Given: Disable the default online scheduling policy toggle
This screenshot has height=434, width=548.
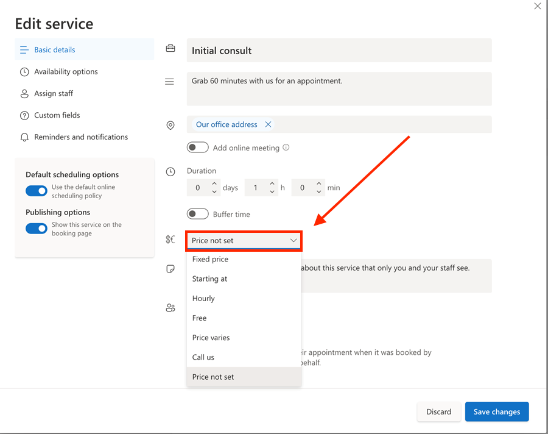Looking at the screenshot, I should (37, 191).
